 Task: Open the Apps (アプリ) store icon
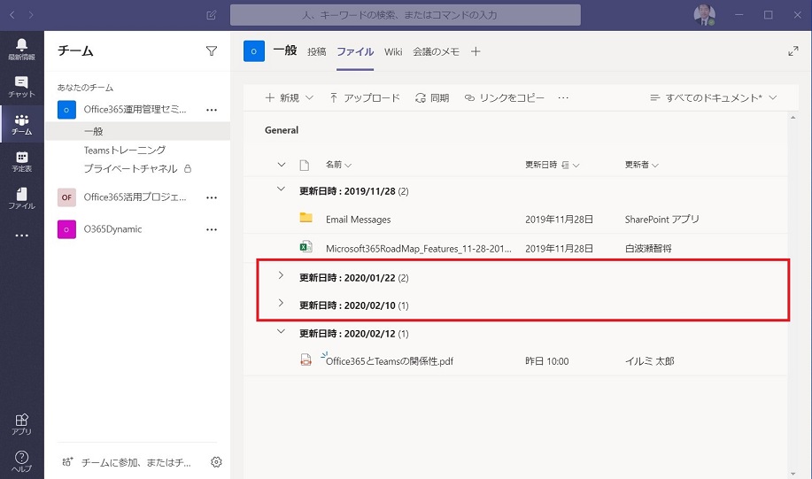[22, 424]
